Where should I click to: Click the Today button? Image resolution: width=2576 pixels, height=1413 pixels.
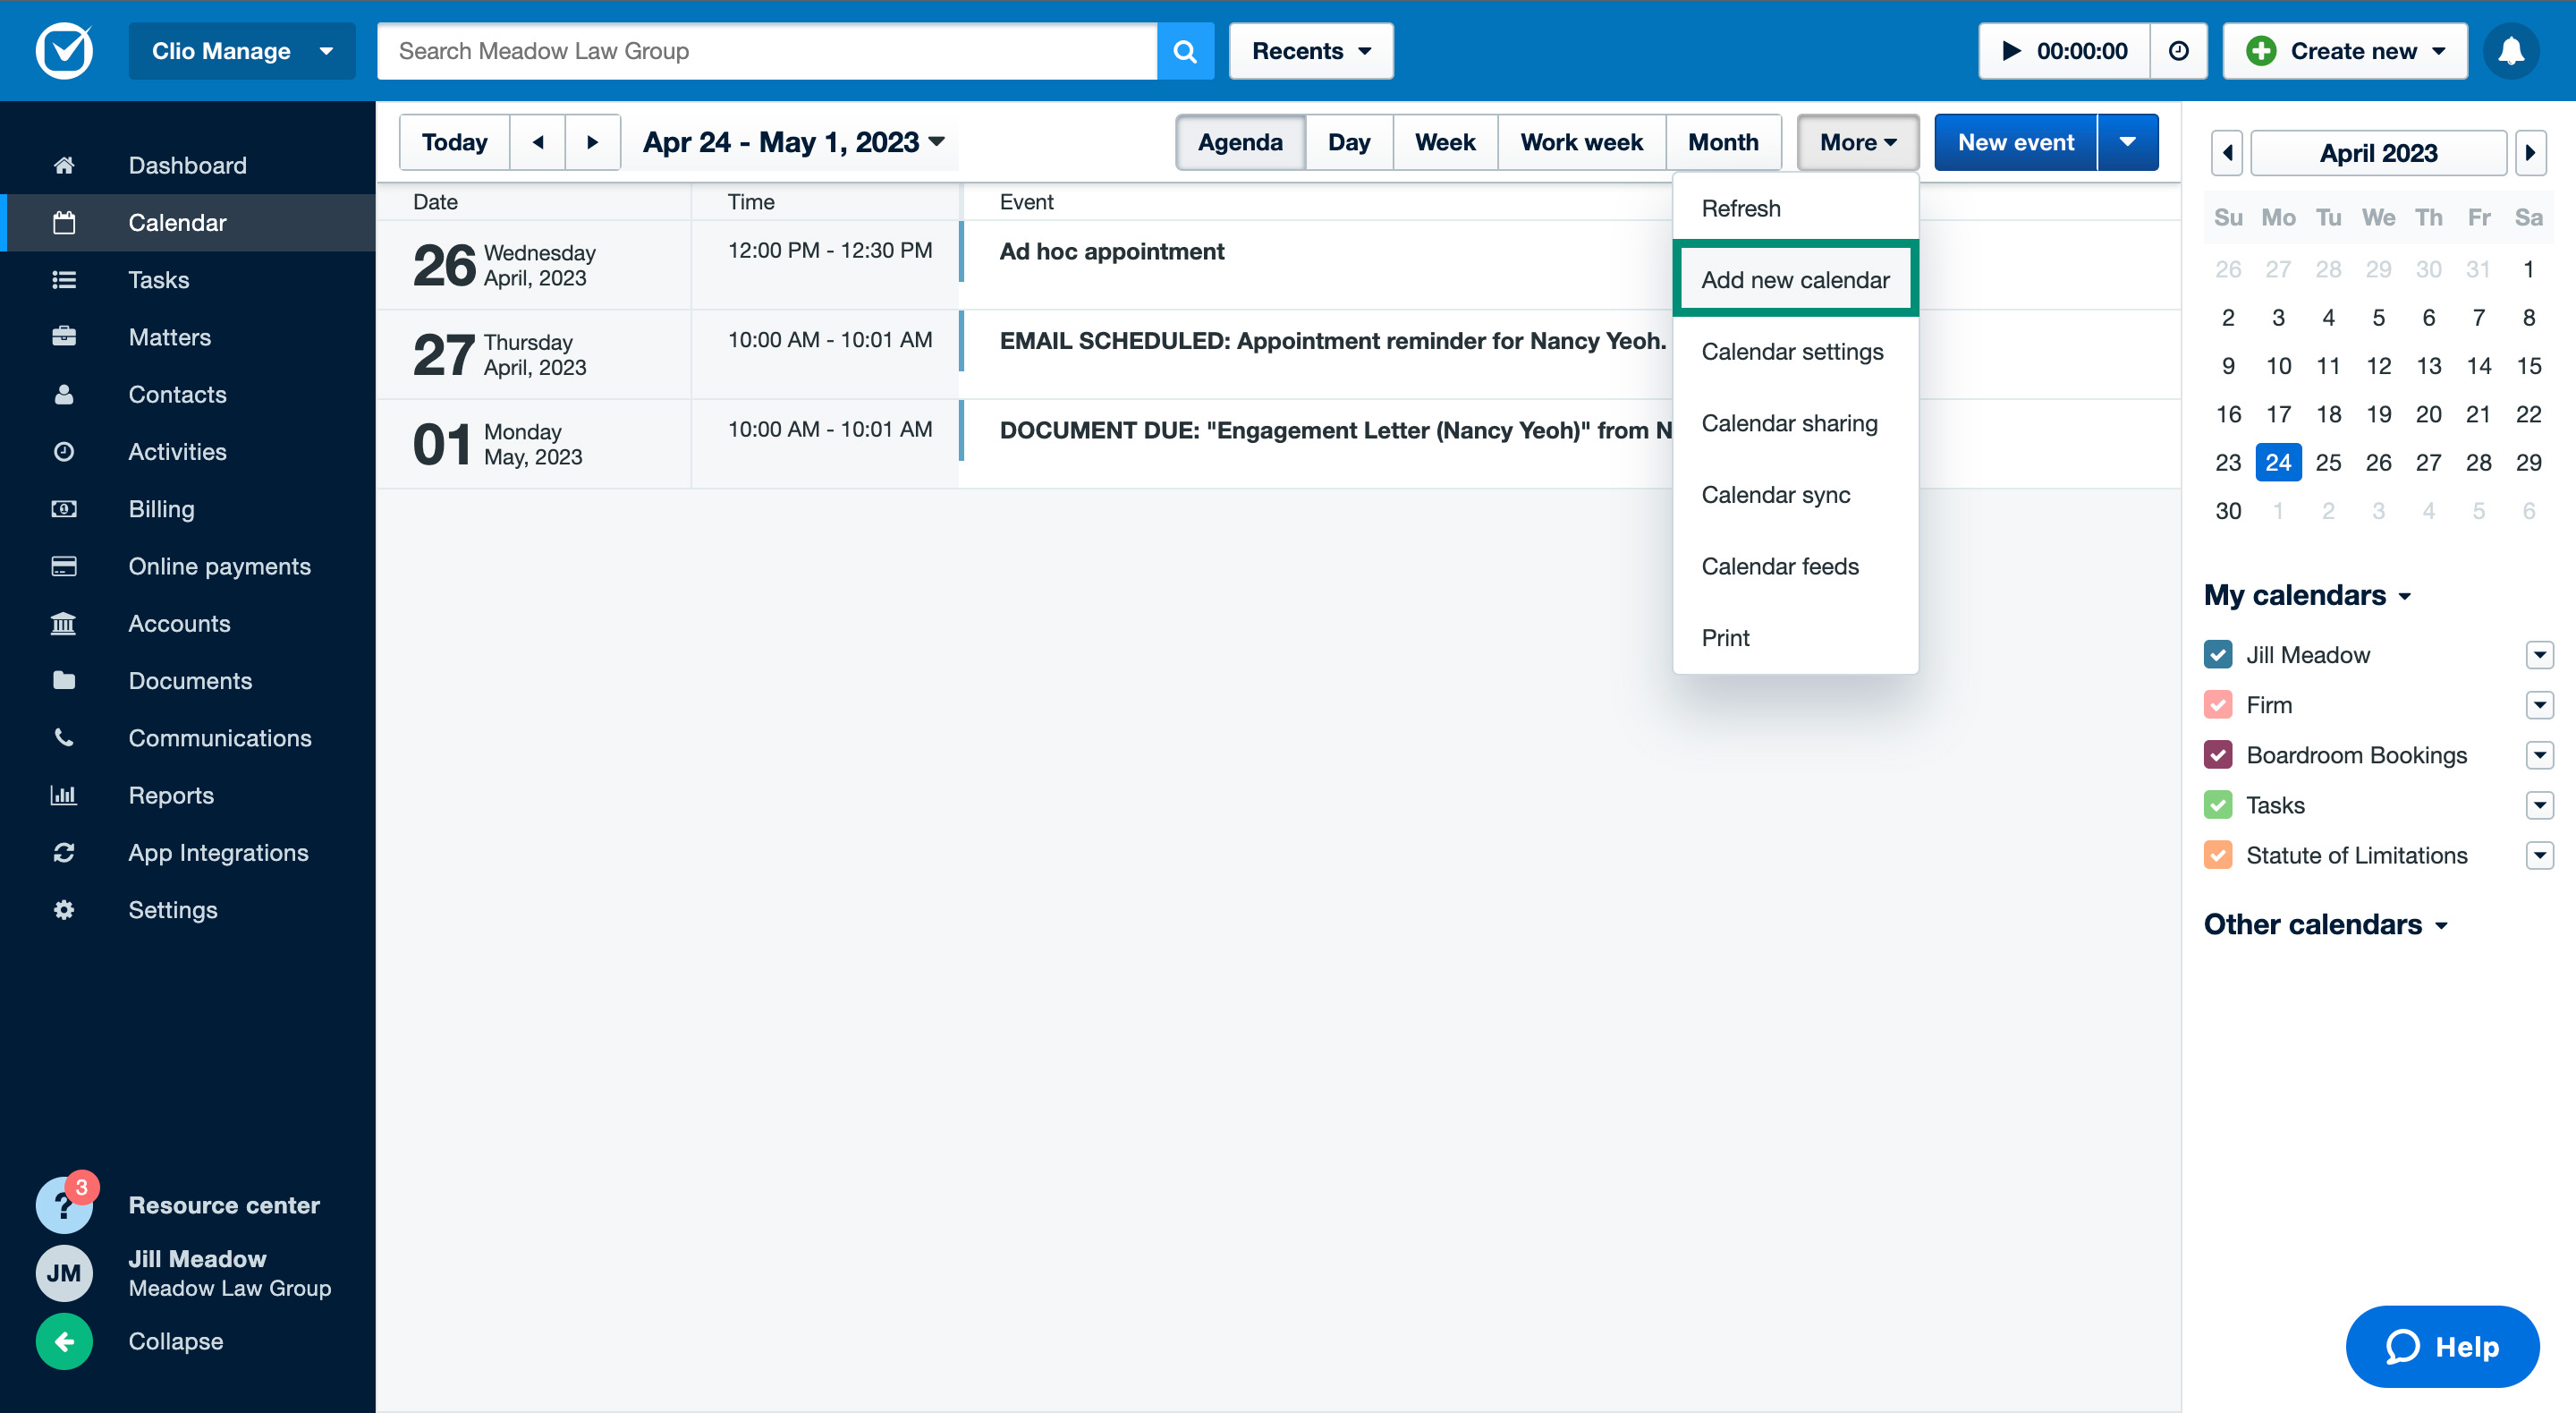pyautogui.click(x=455, y=142)
